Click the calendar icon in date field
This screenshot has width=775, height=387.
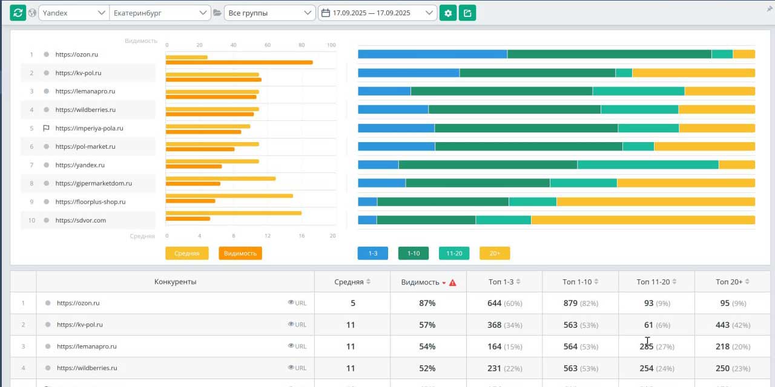point(326,13)
